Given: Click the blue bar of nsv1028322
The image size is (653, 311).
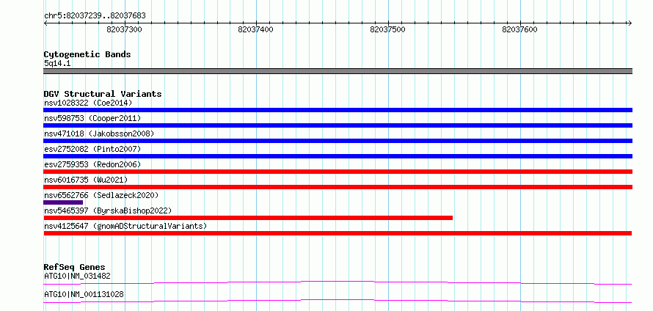Looking at the screenshot, I should (338, 110).
